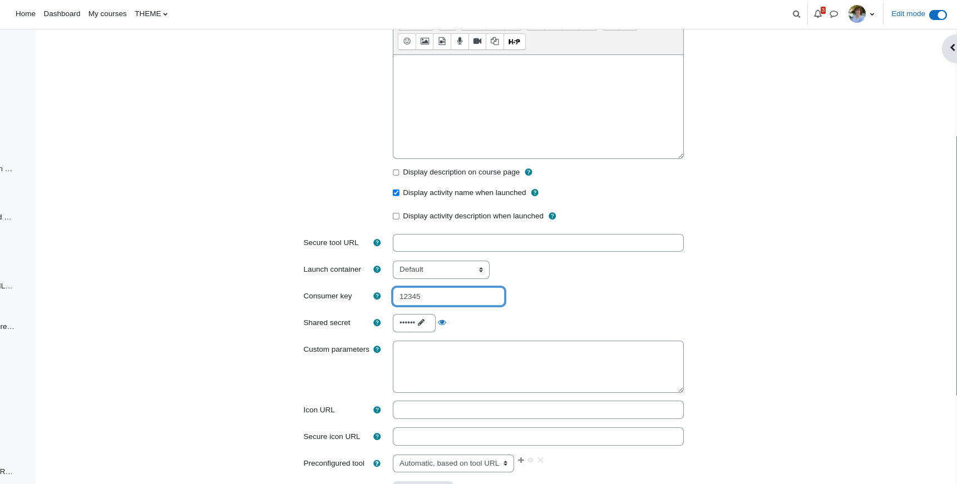Image resolution: width=957 pixels, height=484 pixels.
Task: Open help for Consumer key
Action: [x=377, y=296]
